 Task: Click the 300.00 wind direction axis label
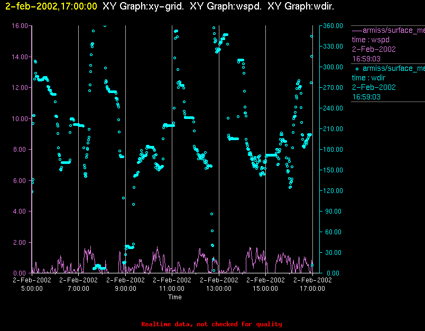click(333, 67)
